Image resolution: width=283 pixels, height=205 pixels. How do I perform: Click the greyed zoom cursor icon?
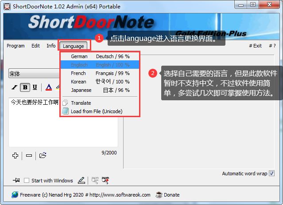click(x=95, y=180)
